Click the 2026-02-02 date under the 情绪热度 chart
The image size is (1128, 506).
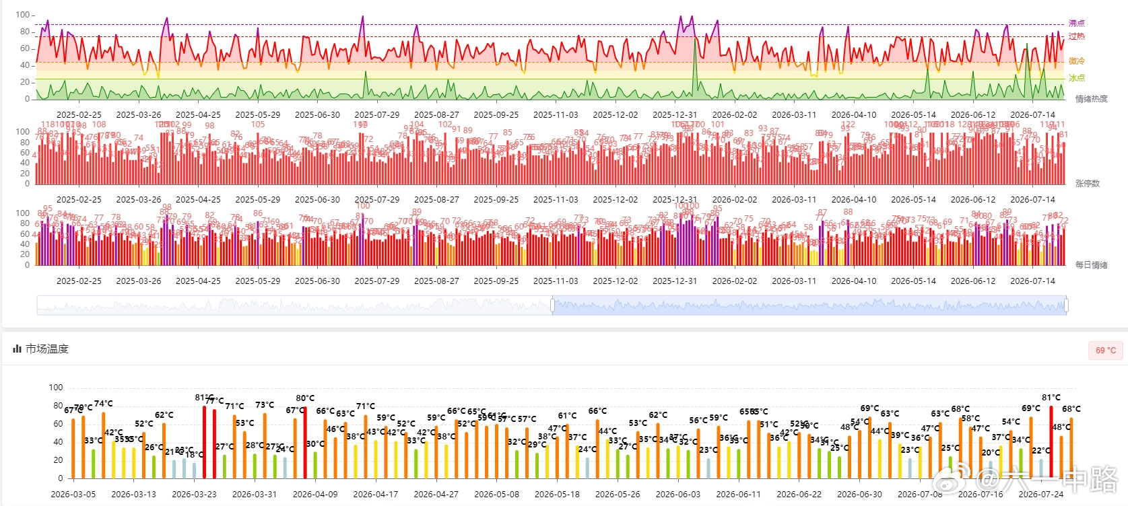coord(735,114)
